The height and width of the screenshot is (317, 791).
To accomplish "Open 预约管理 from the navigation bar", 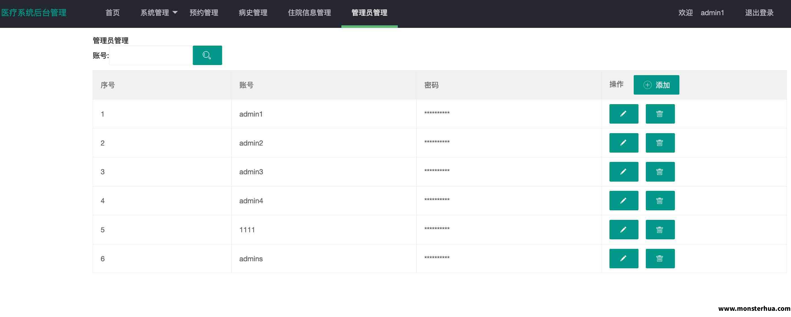I will (x=204, y=13).
